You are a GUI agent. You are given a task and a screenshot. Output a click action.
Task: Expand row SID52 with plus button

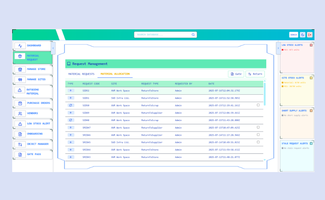pos(71,90)
